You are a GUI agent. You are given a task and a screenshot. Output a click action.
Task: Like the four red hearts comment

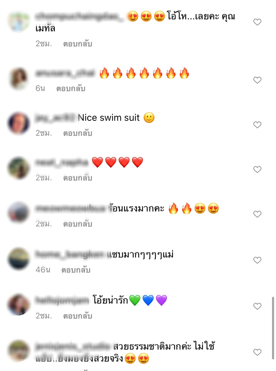click(257, 169)
